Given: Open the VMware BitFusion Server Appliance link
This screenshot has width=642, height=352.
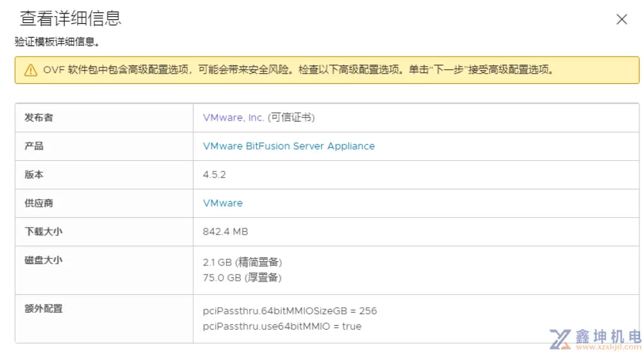Looking at the screenshot, I should 289,146.
